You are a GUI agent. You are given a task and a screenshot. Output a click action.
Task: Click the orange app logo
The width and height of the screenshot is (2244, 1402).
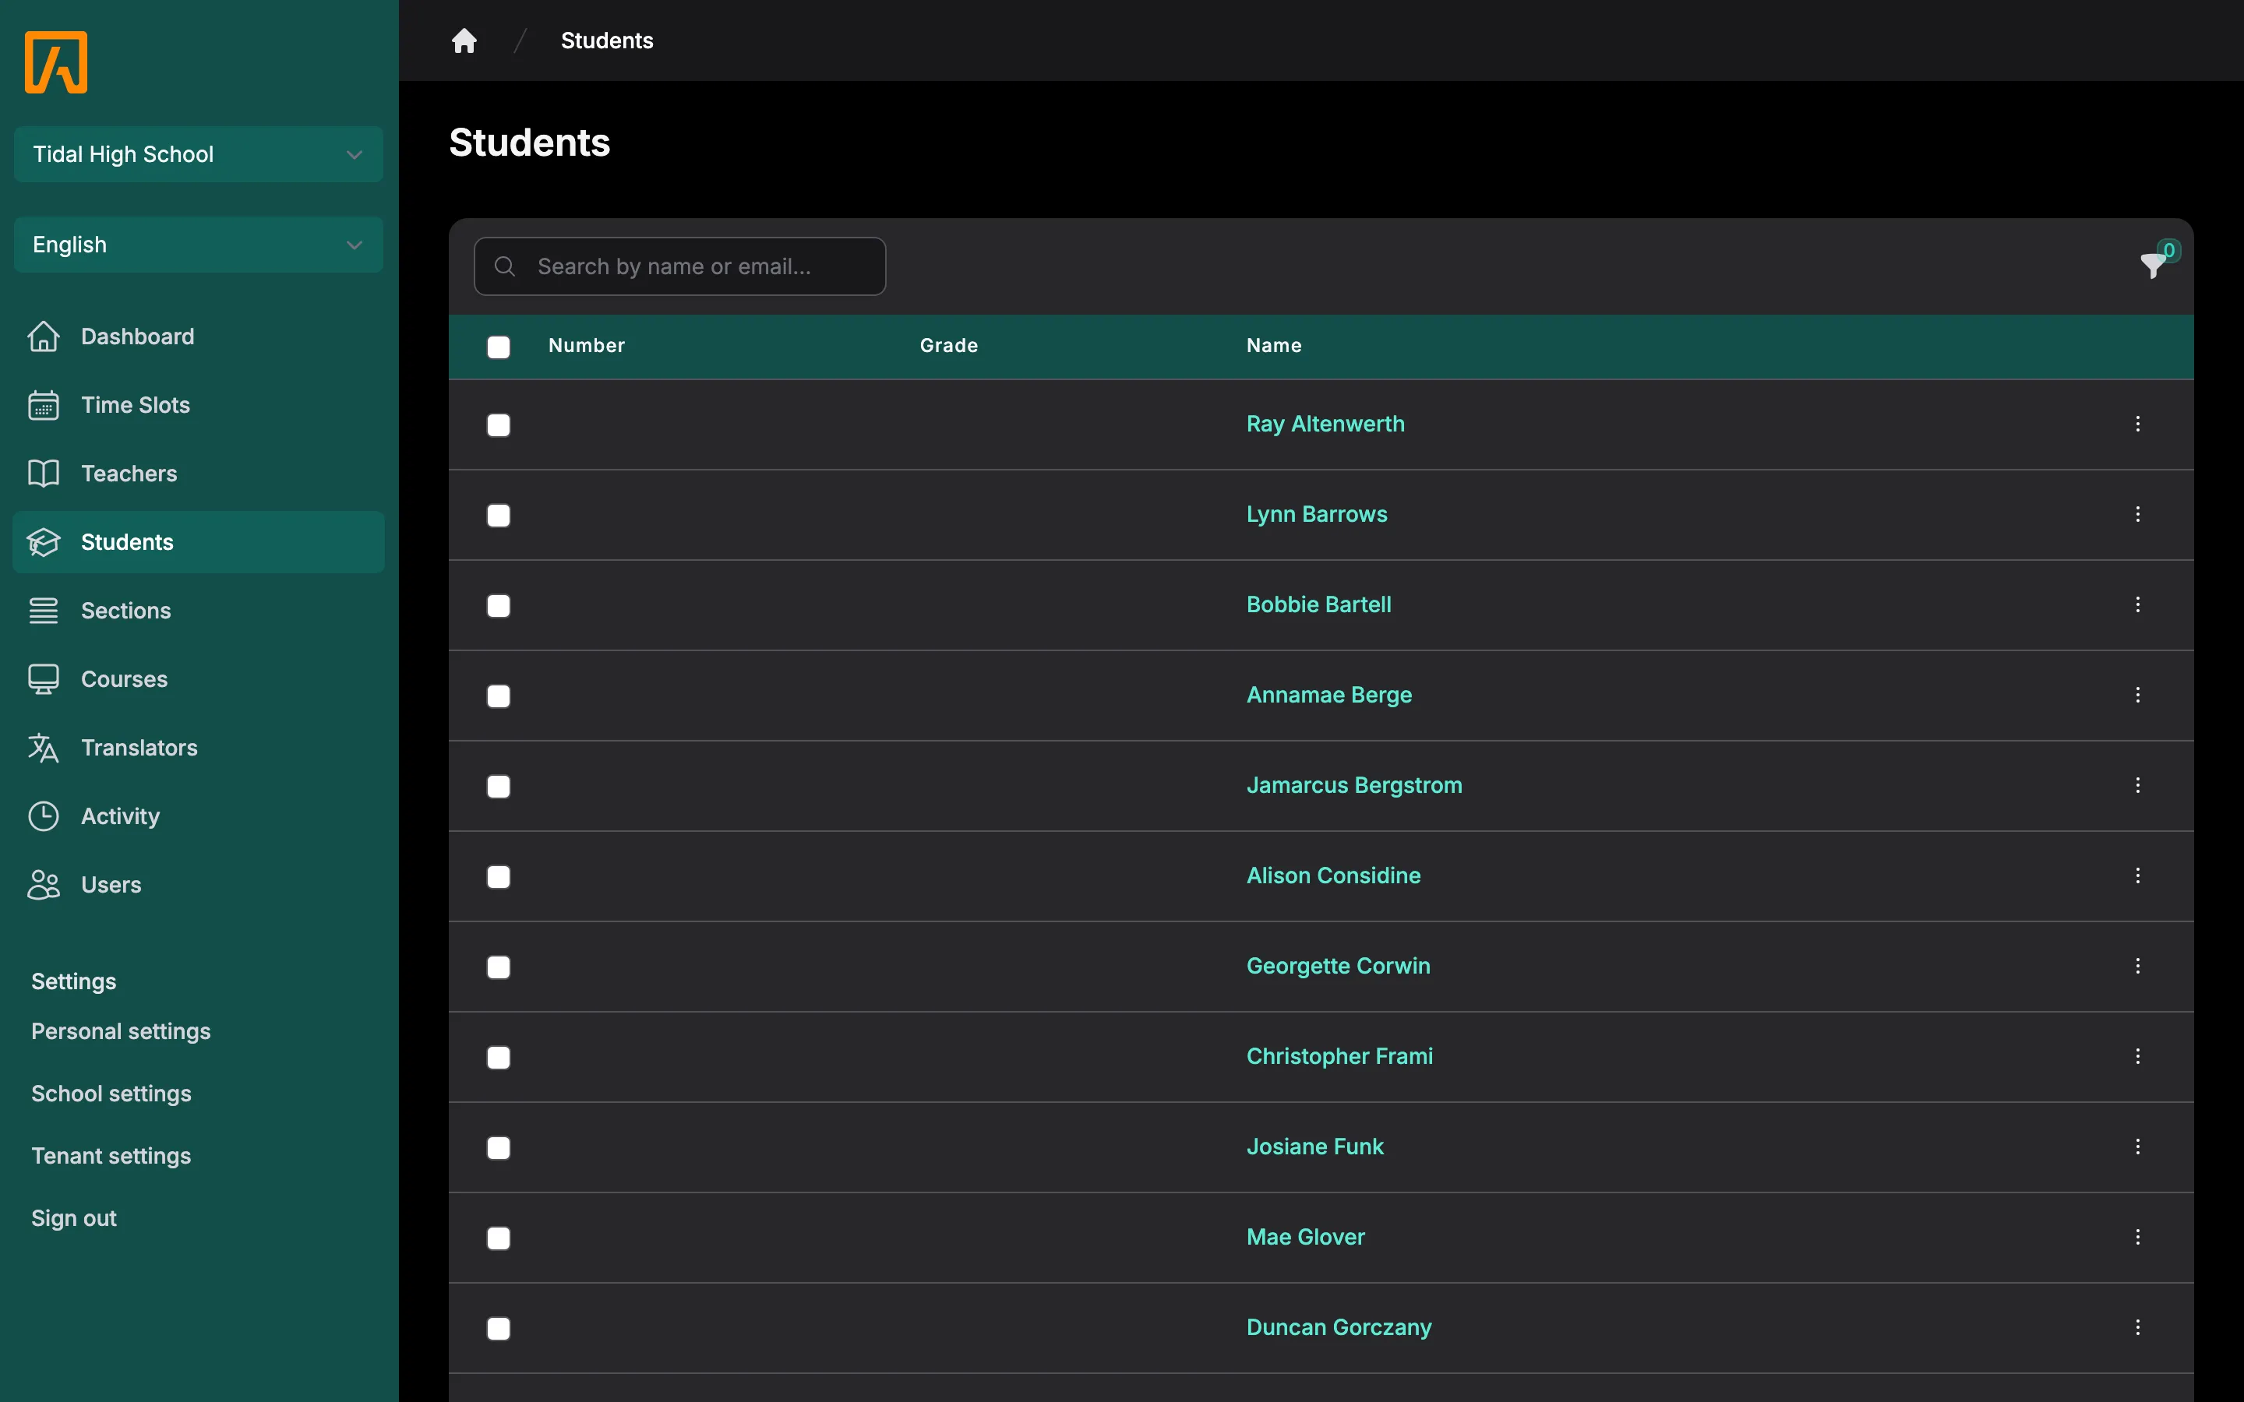point(55,62)
